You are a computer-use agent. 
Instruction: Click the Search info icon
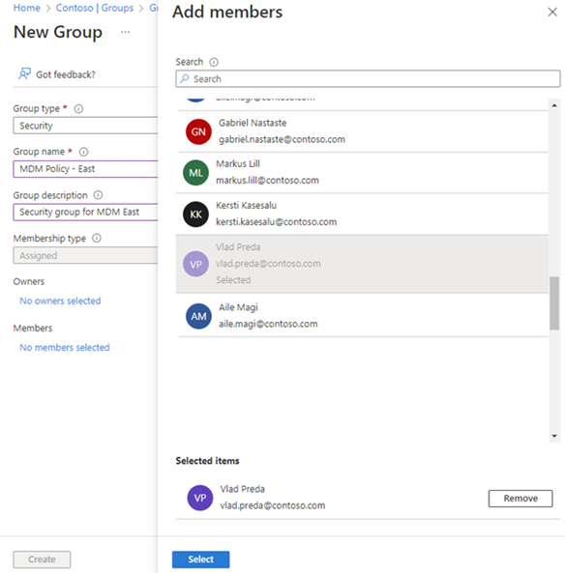click(x=214, y=62)
